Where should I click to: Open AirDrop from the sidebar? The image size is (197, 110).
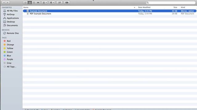(10, 14)
